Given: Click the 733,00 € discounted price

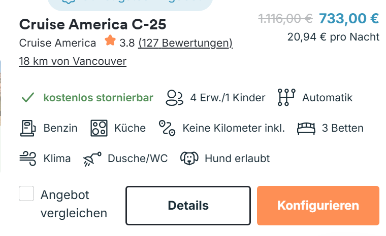Looking at the screenshot, I should pyautogui.click(x=349, y=19).
